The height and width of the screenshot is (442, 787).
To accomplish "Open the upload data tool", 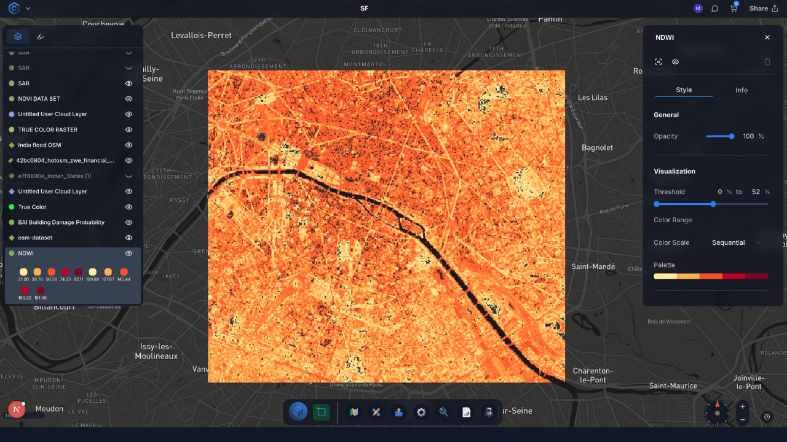I will pyautogui.click(x=398, y=413).
